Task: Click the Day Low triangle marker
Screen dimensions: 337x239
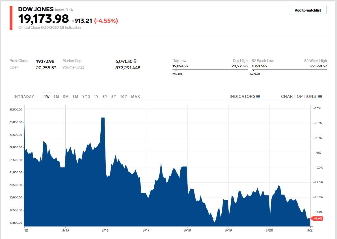Action: (x=176, y=71)
